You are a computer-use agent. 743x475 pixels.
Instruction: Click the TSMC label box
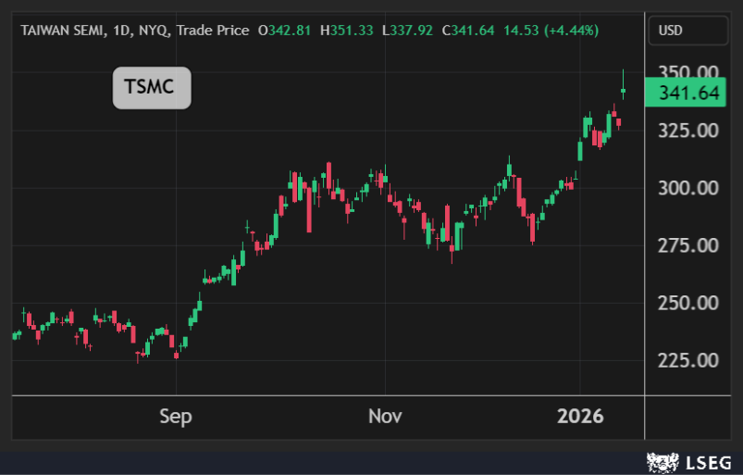tap(152, 88)
